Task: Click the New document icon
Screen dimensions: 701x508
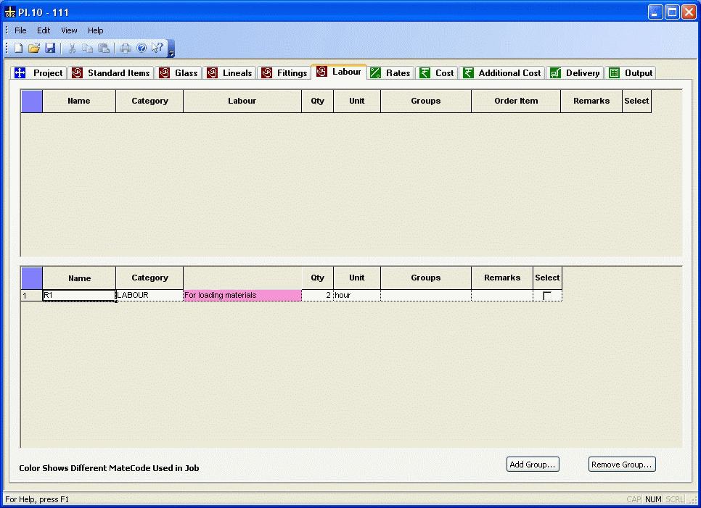Action: [19, 49]
